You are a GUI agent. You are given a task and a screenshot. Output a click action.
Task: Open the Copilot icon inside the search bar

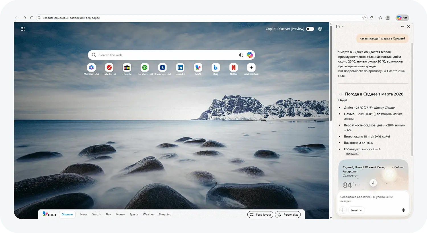(250, 55)
